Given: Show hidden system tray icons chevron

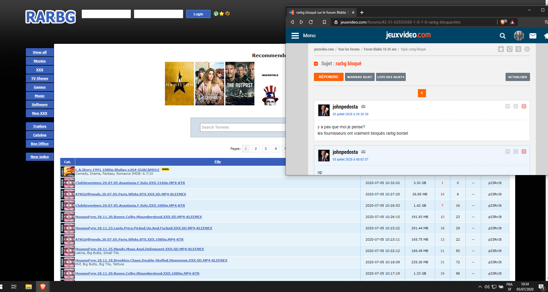Looking at the screenshot, I should (x=480, y=287).
